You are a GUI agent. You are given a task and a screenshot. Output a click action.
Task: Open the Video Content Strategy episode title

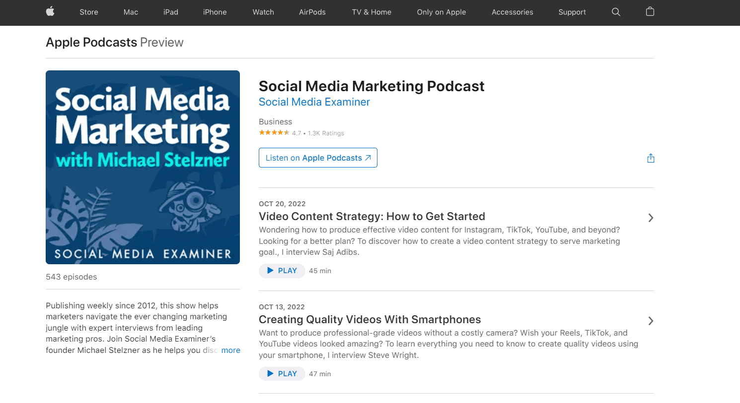371,216
